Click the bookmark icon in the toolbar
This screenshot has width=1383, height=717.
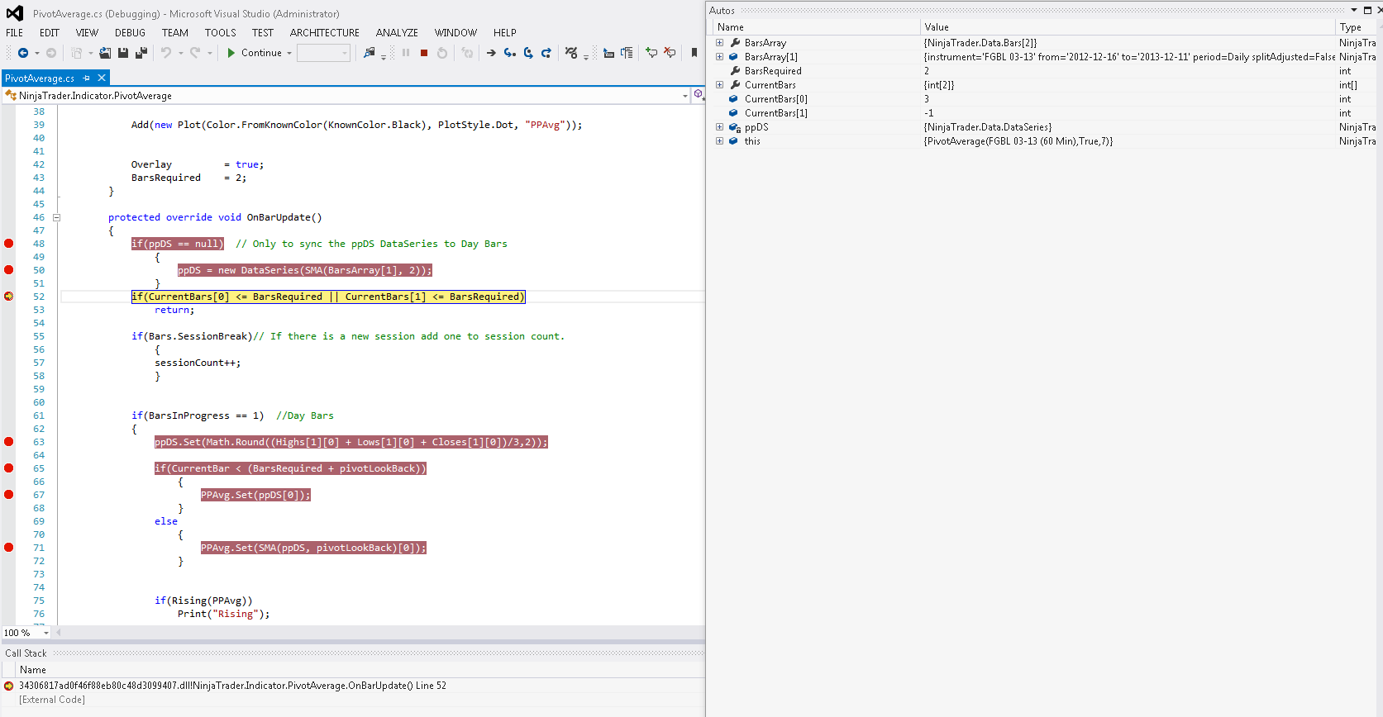pos(694,53)
